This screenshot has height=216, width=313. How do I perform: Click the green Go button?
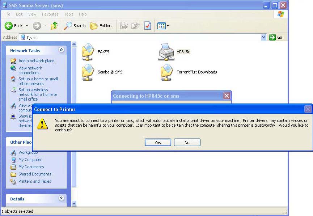coord(275,37)
